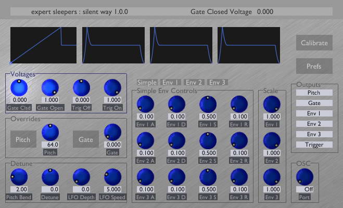Click the Env 3 S sustain knob
The height and width of the screenshot is (208, 343).
pos(208,177)
